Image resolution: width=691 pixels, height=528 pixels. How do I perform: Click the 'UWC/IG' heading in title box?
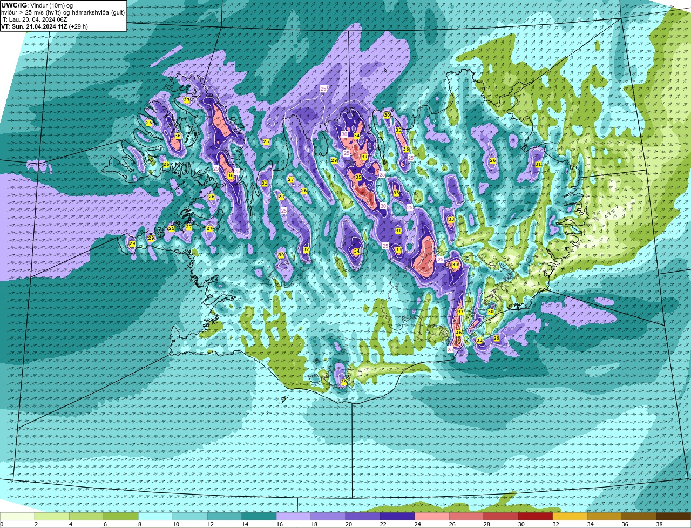15,5
